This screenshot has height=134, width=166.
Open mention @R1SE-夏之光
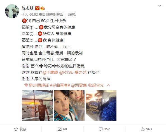[73, 72]
